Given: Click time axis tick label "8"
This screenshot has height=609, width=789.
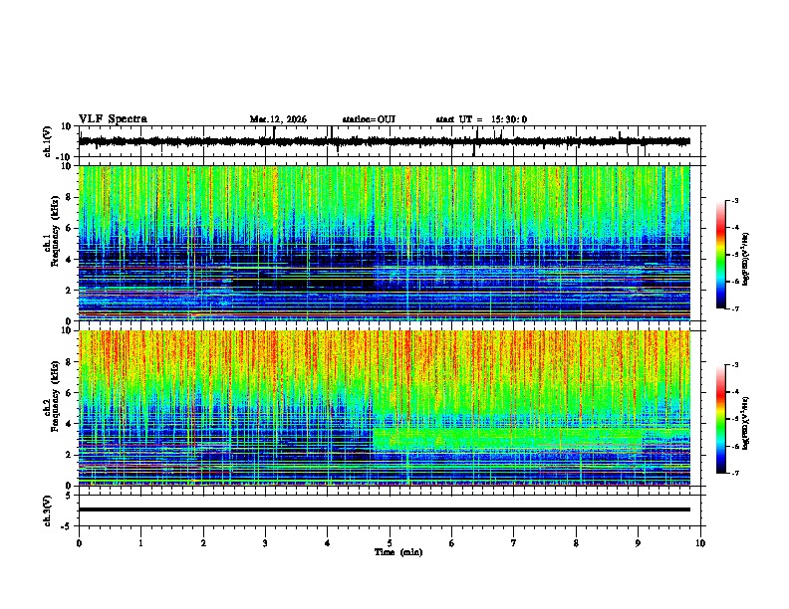Looking at the screenshot, I should (576, 543).
